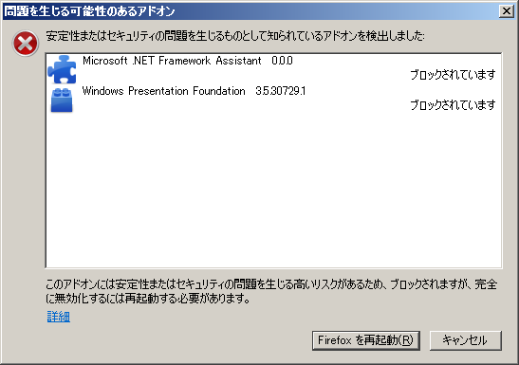Screen dimensions: 519x365
Task: Click version number 0.0.0 of .NET Assistant
Action: click(x=282, y=61)
